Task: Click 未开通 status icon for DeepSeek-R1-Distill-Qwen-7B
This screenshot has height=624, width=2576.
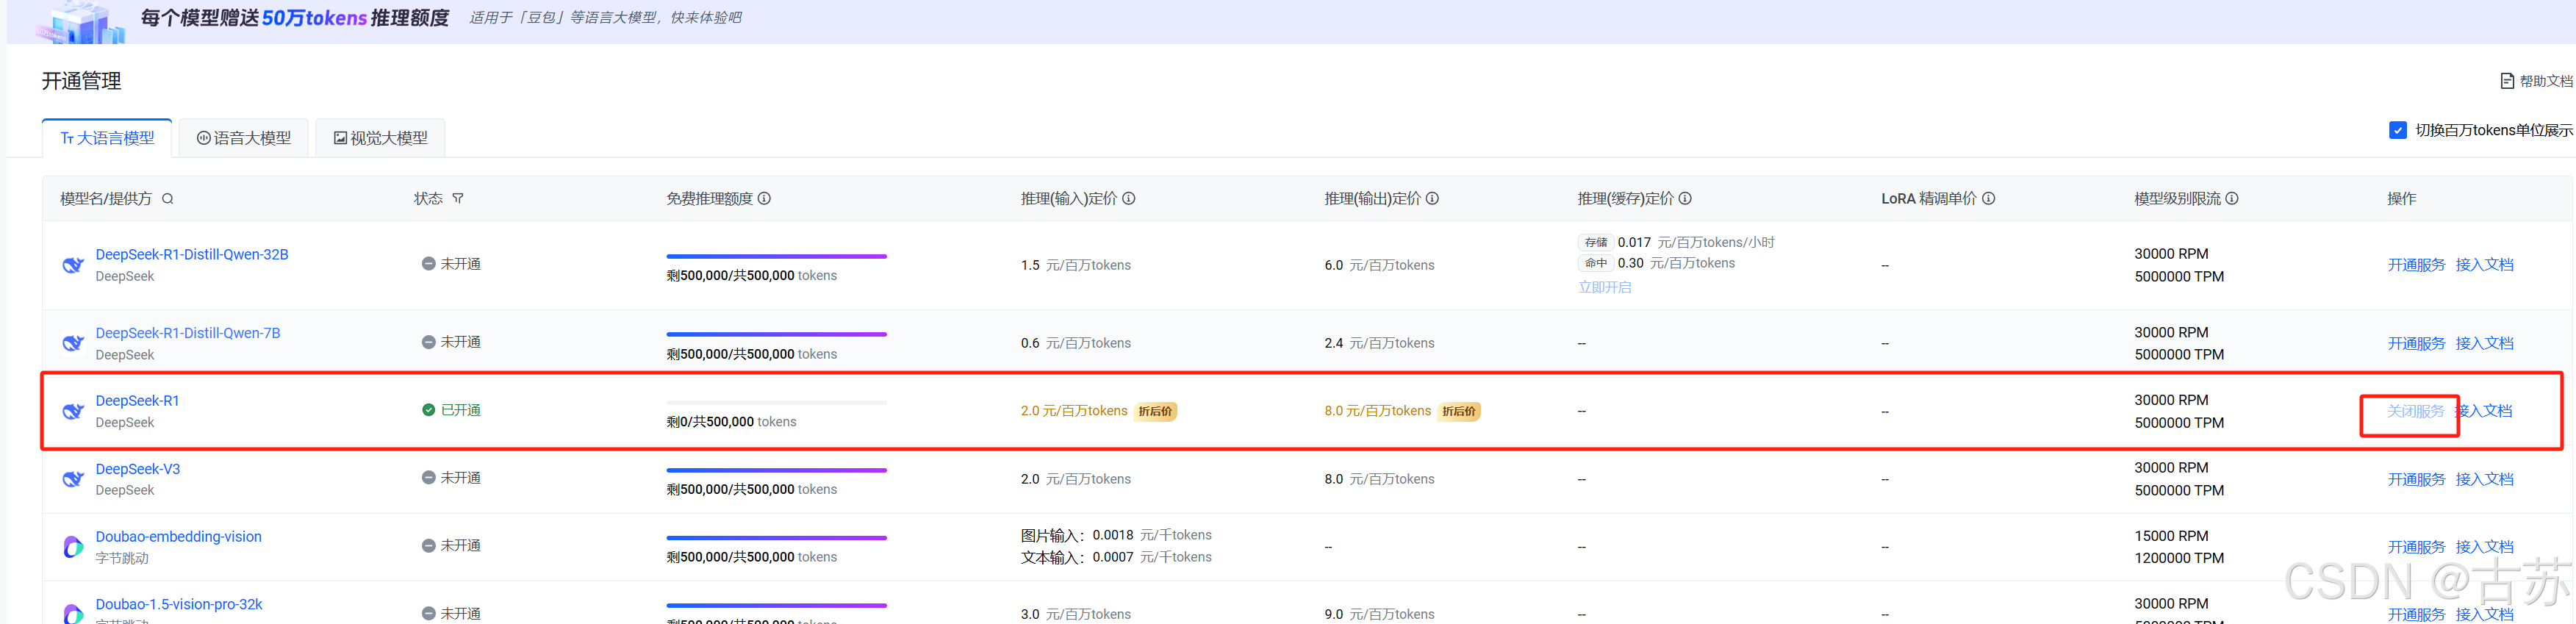Action: click(x=429, y=342)
